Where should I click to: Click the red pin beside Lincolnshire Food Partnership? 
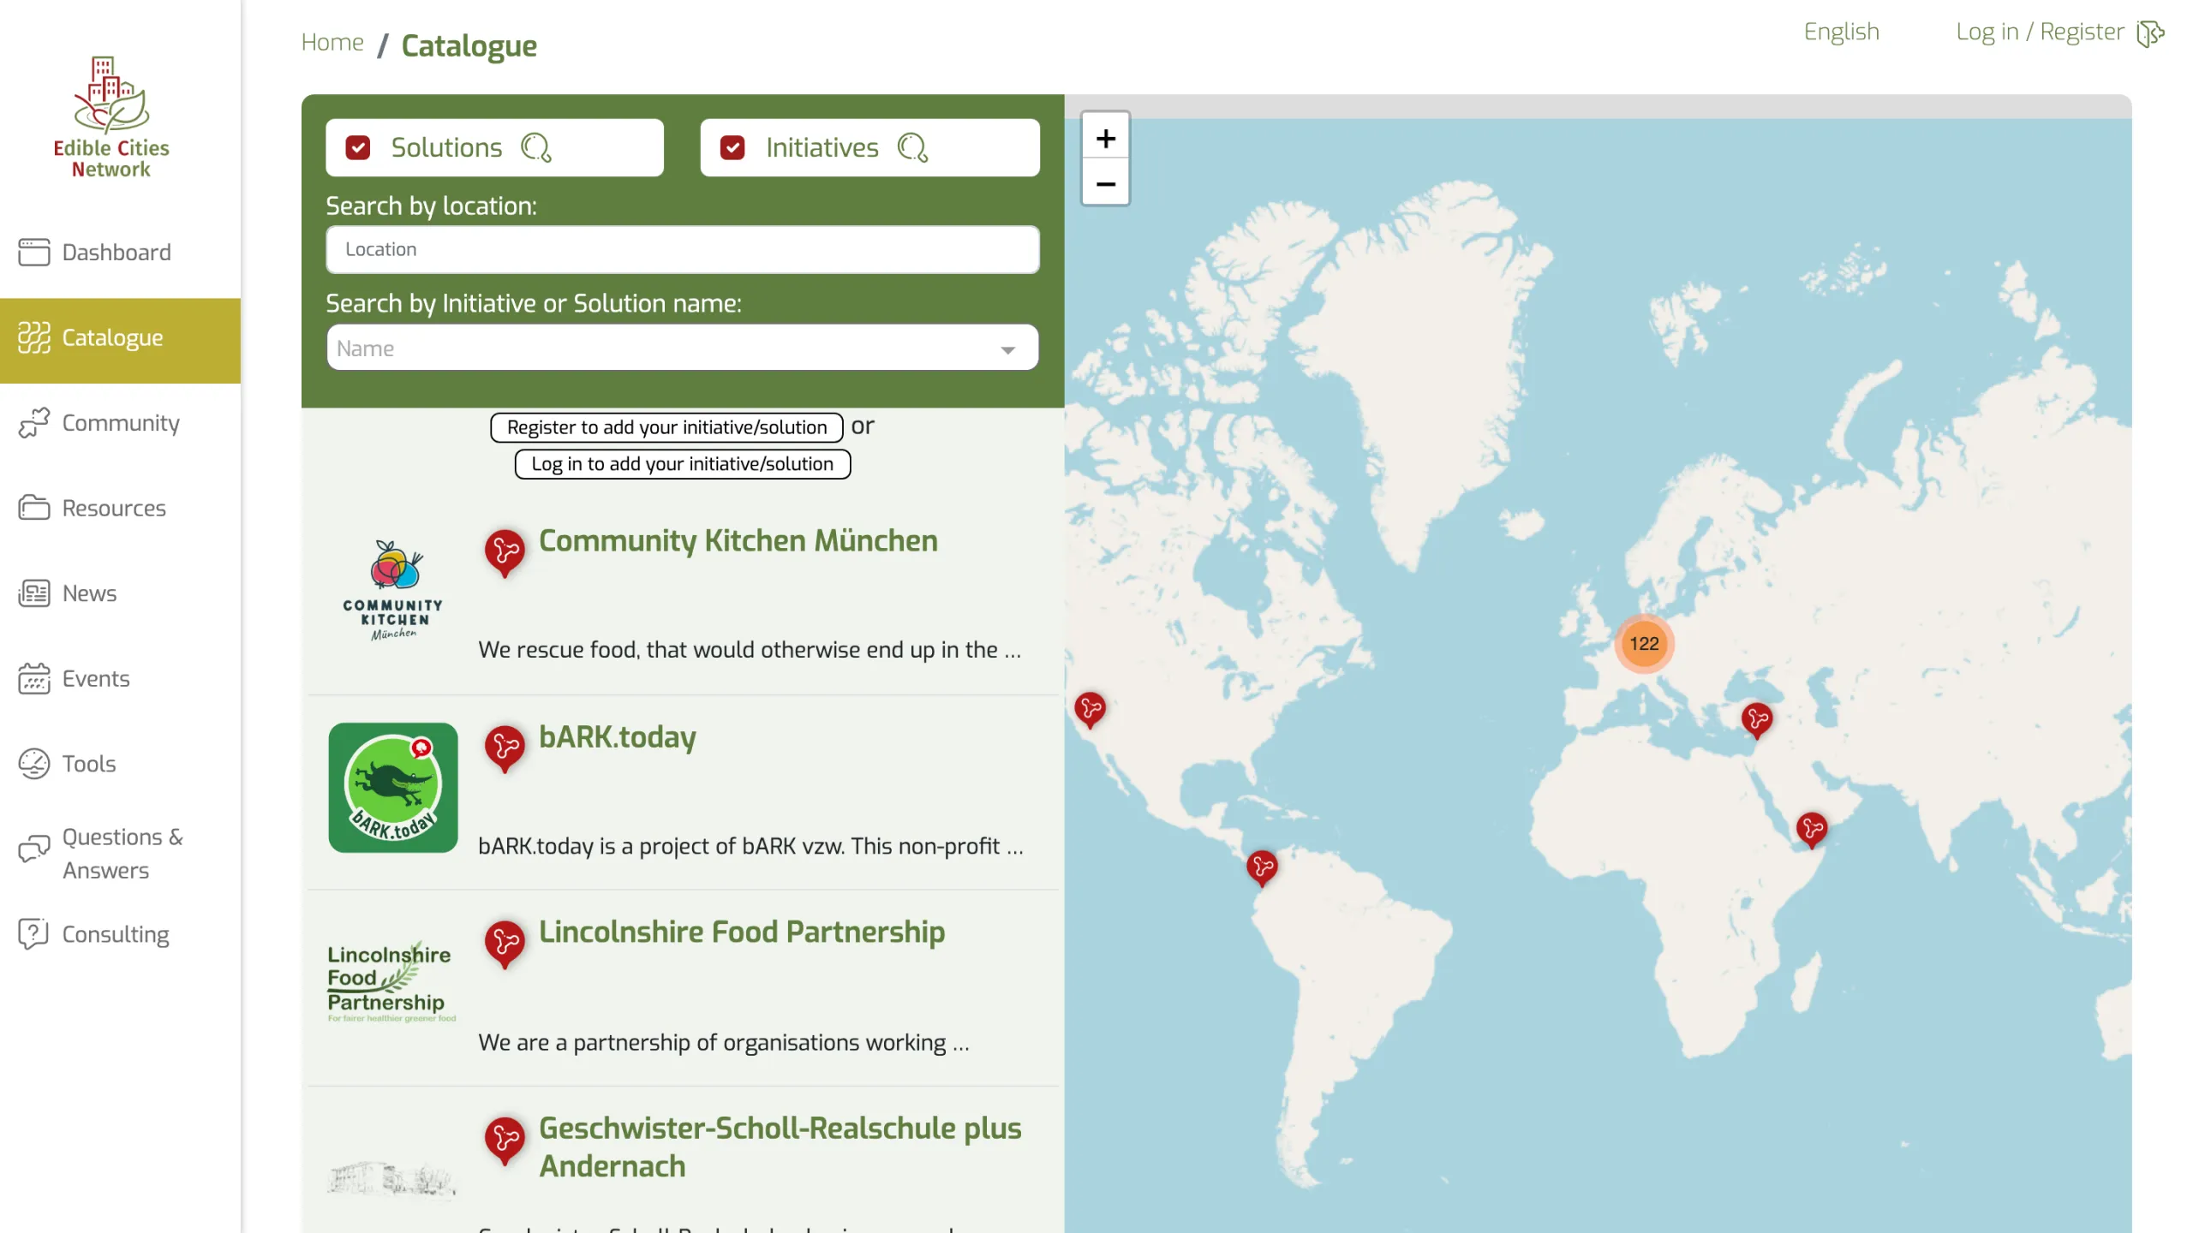tap(505, 944)
